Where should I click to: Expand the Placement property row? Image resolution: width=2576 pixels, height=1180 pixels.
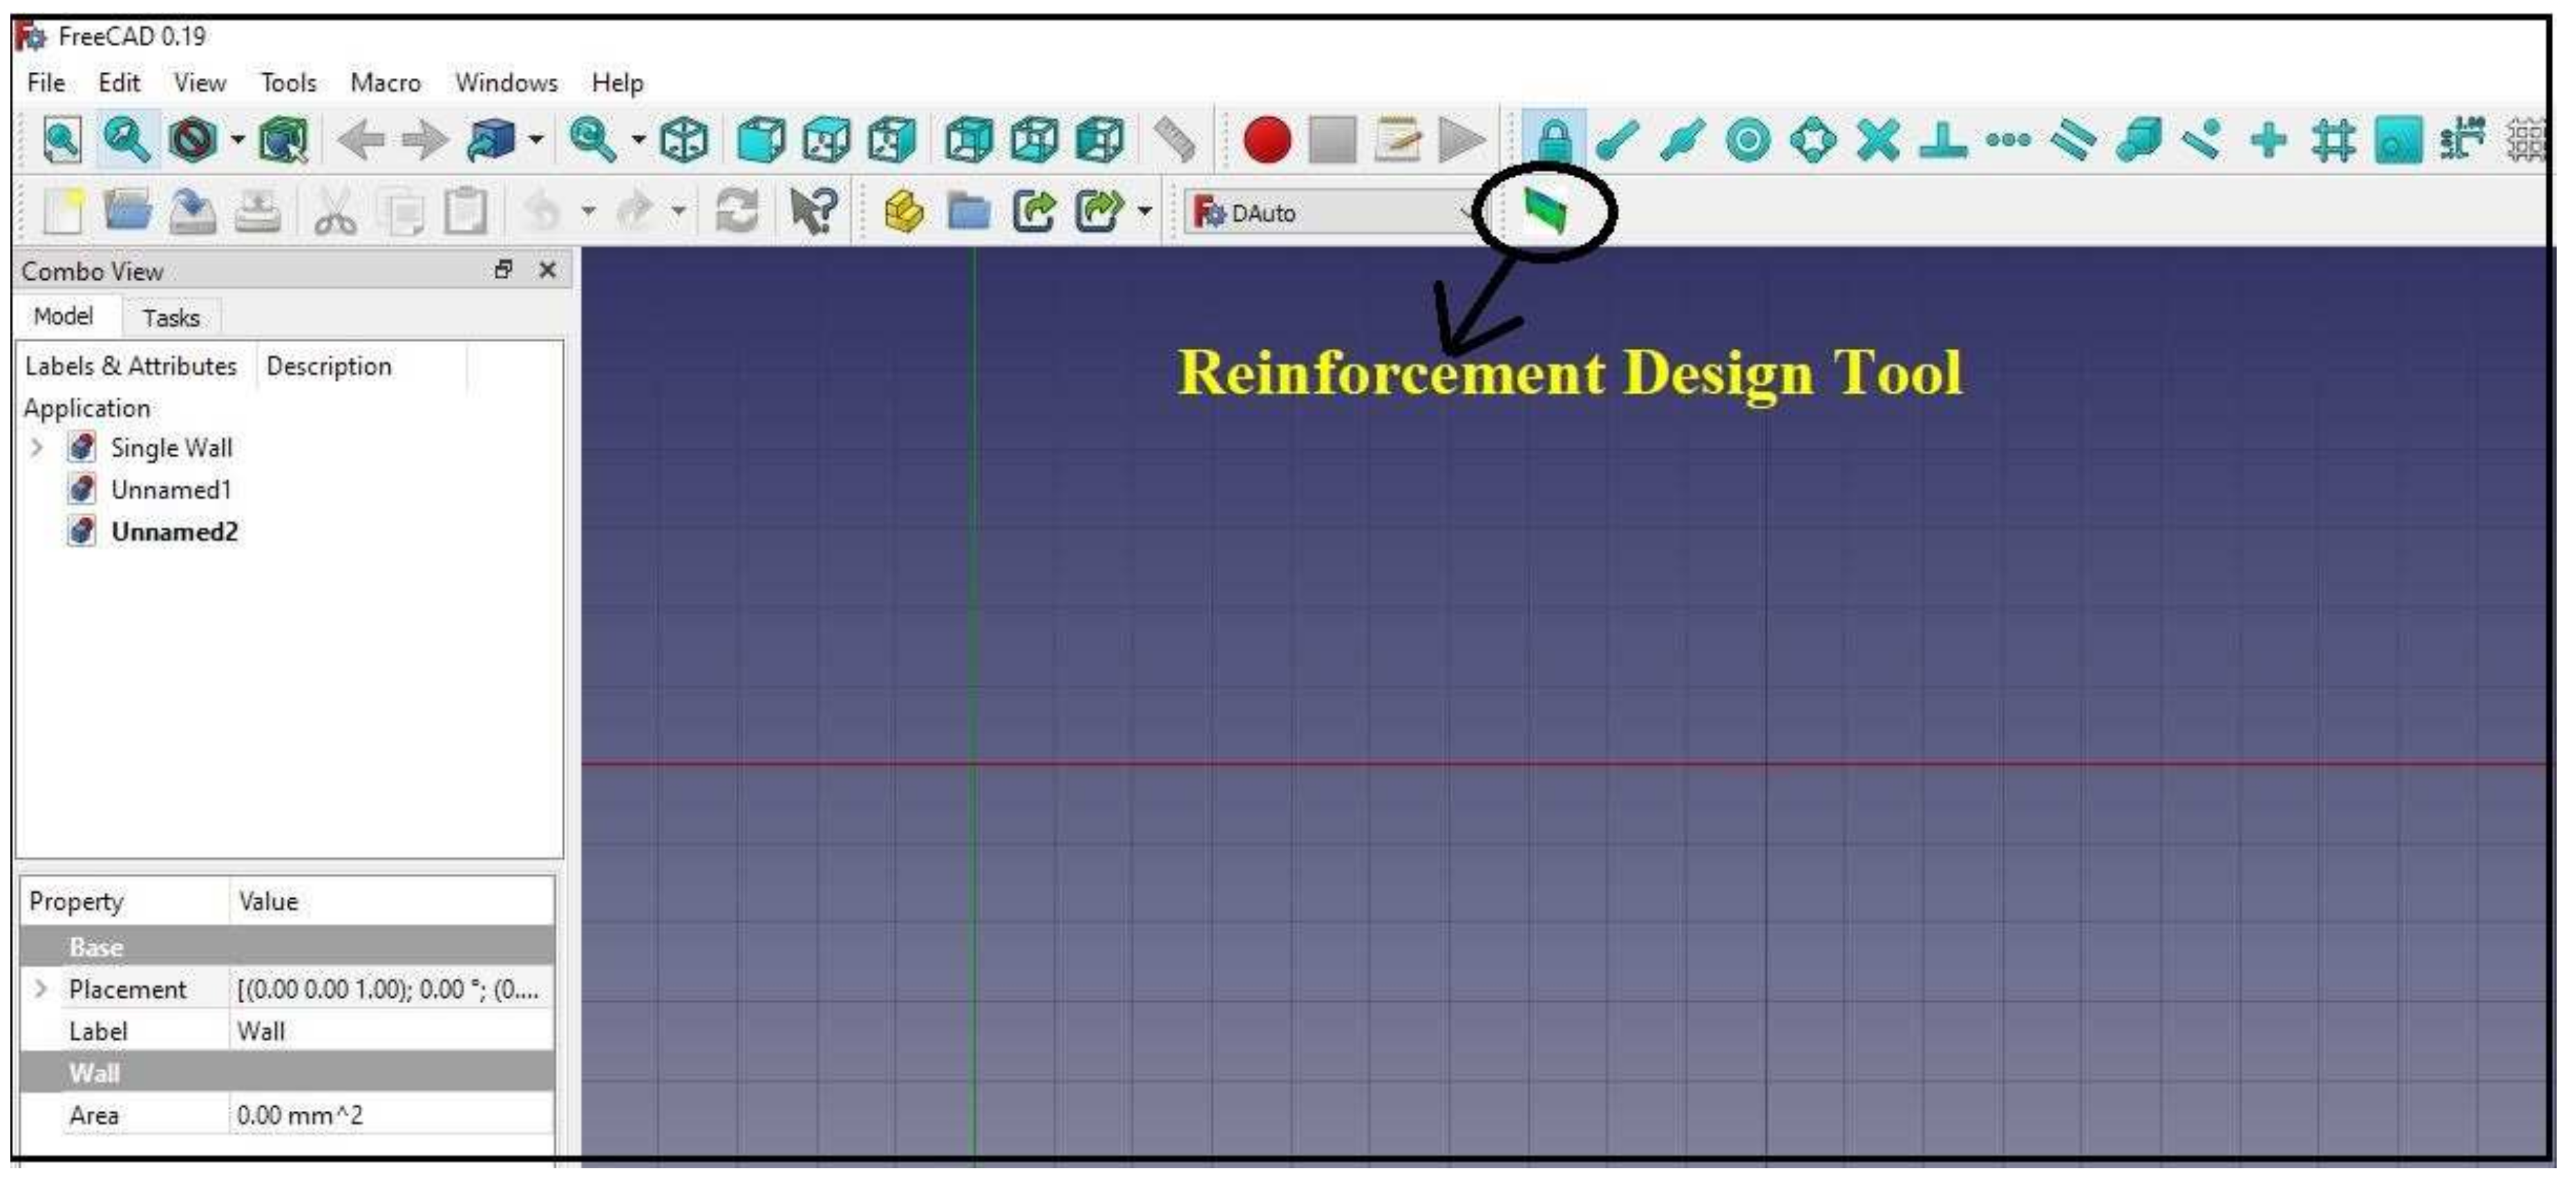point(40,989)
